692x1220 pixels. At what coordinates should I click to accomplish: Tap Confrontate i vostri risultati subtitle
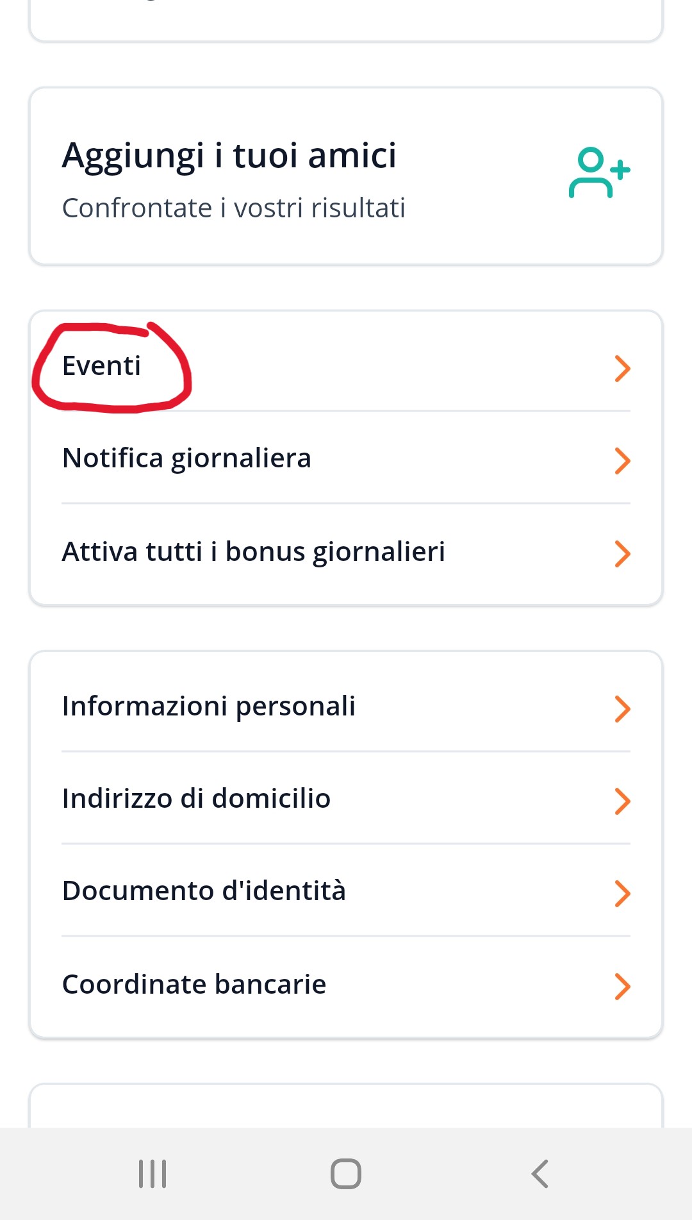point(234,208)
